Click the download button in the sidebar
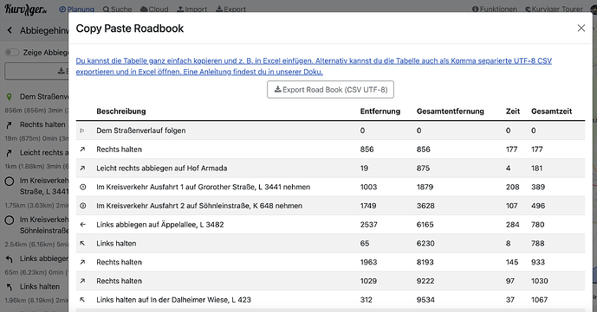Viewport: 597px width, 312px height. [36, 71]
